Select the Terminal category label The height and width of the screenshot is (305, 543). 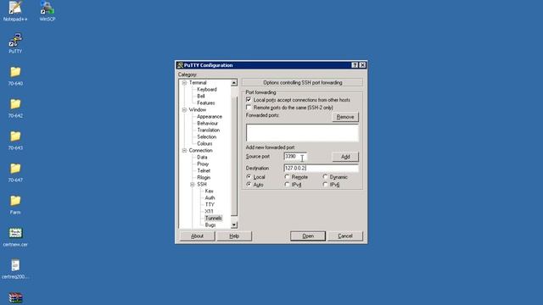[198, 83]
